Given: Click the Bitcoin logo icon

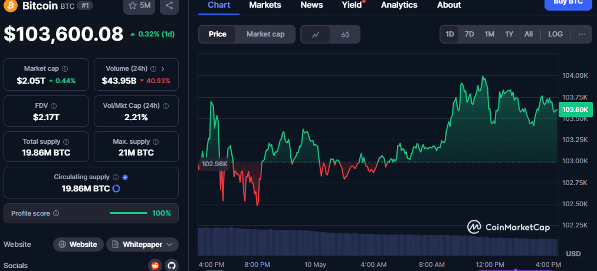Looking at the screenshot, I should [11, 6].
